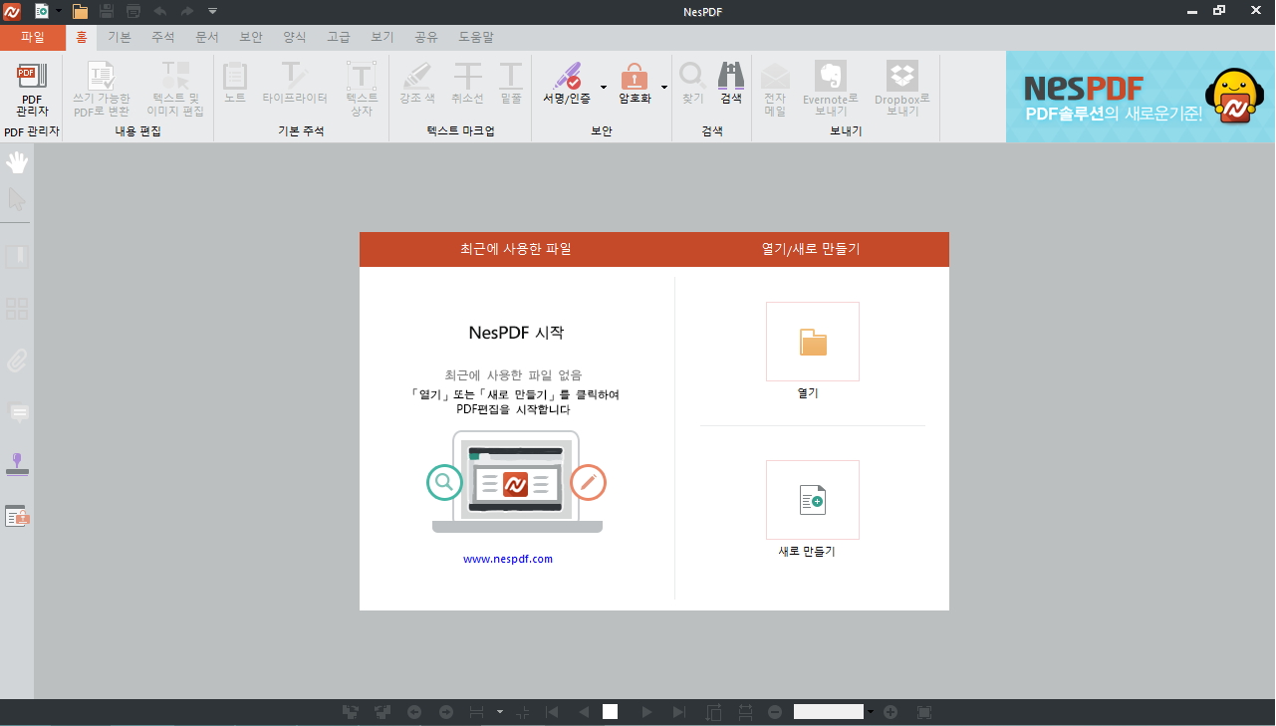
Task: Open the stamp panel in sidebar
Action: pyautogui.click(x=17, y=464)
